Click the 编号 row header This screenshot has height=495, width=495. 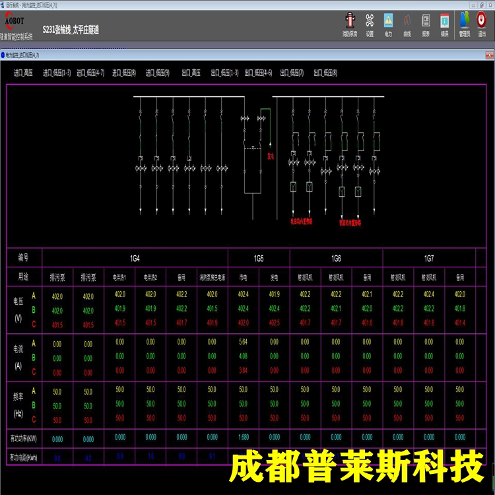pyautogui.click(x=23, y=258)
